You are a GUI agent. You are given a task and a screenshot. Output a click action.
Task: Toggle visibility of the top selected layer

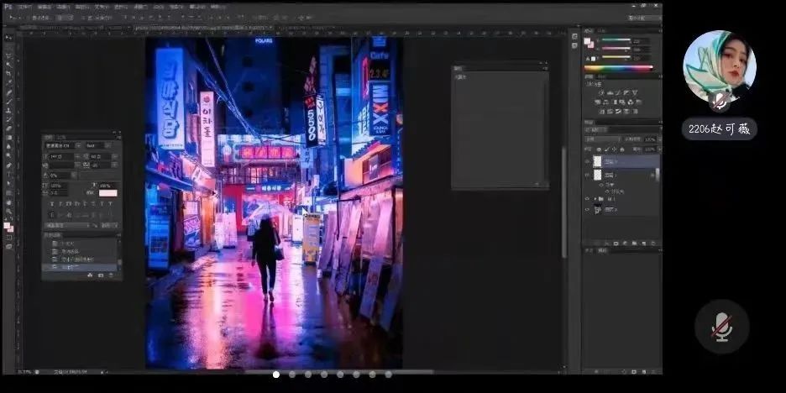587,161
